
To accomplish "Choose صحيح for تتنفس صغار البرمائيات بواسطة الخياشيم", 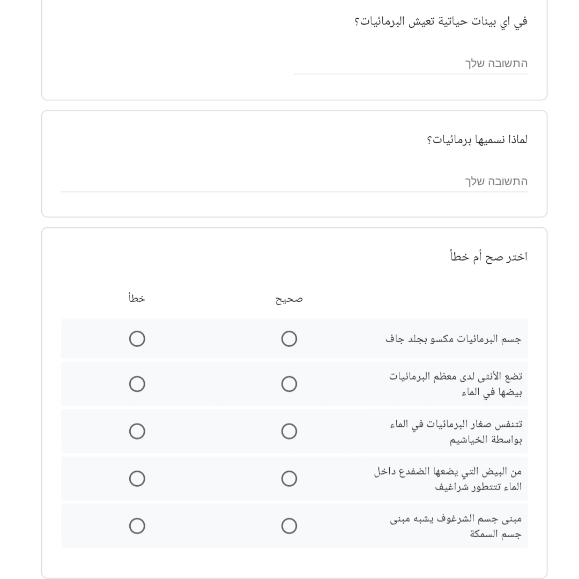I will tap(289, 432).
